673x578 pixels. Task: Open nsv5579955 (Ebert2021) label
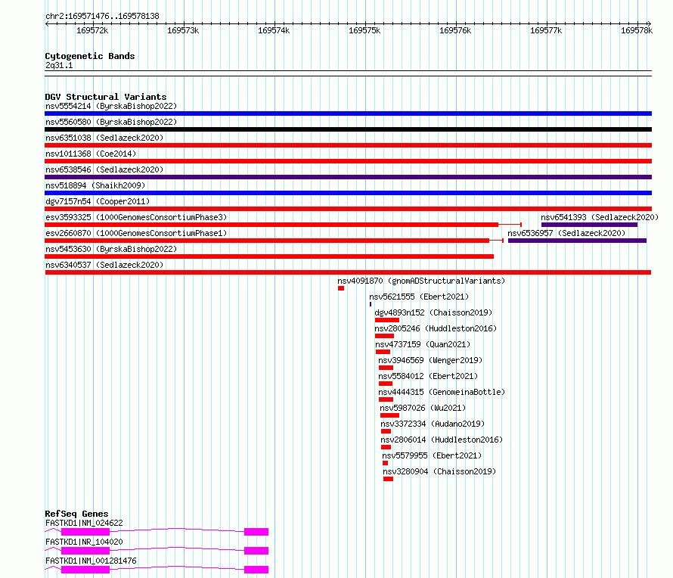click(x=432, y=455)
